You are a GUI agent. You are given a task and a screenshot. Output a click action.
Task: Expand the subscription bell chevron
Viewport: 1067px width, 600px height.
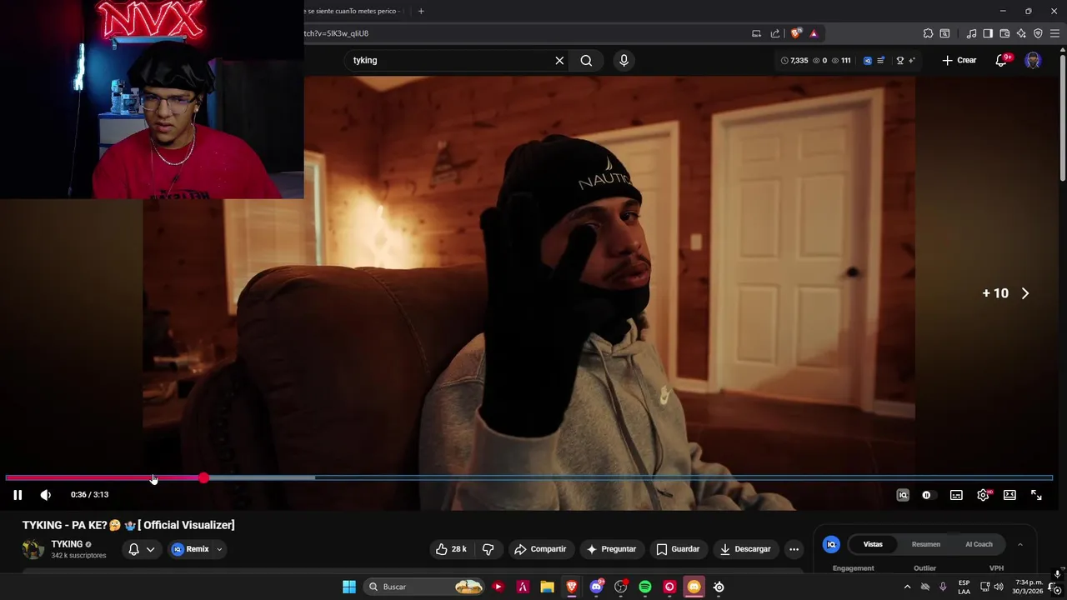[150, 549]
